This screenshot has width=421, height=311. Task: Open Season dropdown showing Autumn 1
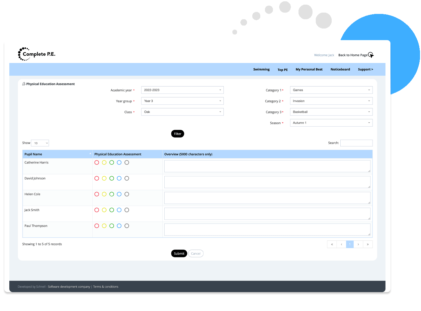(331, 123)
